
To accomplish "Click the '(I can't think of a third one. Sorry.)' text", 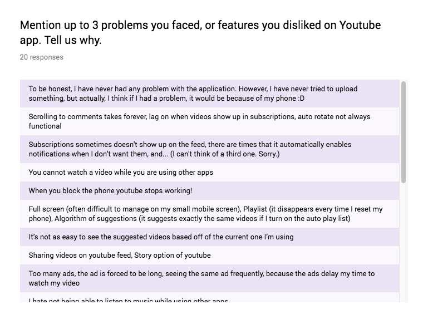I will [216, 154].
